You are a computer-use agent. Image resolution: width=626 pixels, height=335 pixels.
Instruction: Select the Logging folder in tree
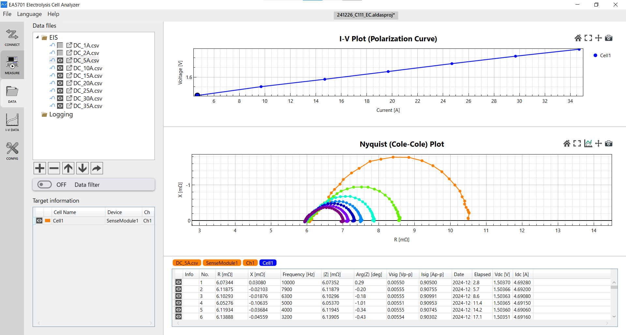tap(61, 114)
